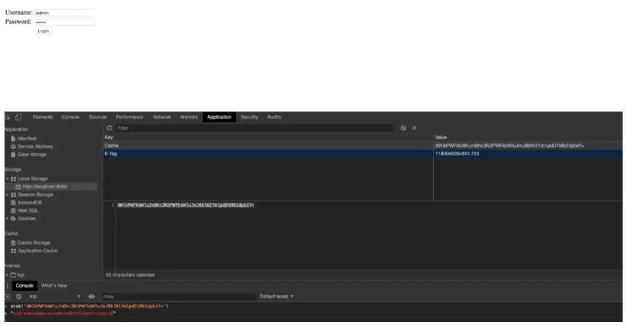Create live expression with eye icon
Viewport: 628px width, 325px height.
[x=92, y=297]
